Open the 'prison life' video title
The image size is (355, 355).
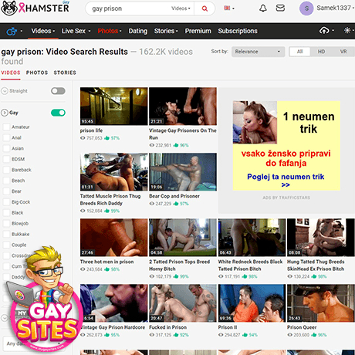point(91,130)
